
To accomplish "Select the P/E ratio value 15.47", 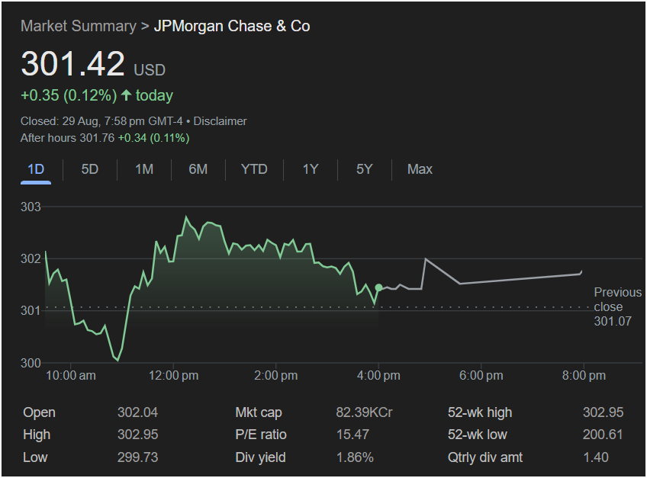I will [352, 435].
